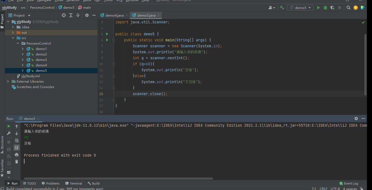Toggle the Project tool window side tab
372x190 pixels.
2,21
